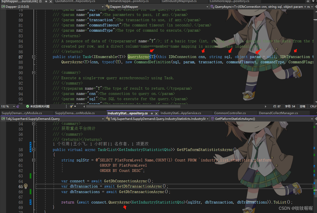Pin the SqlMapper...ourceLink] tab
The height and width of the screenshot is (213, 317).
pos(46,2)
